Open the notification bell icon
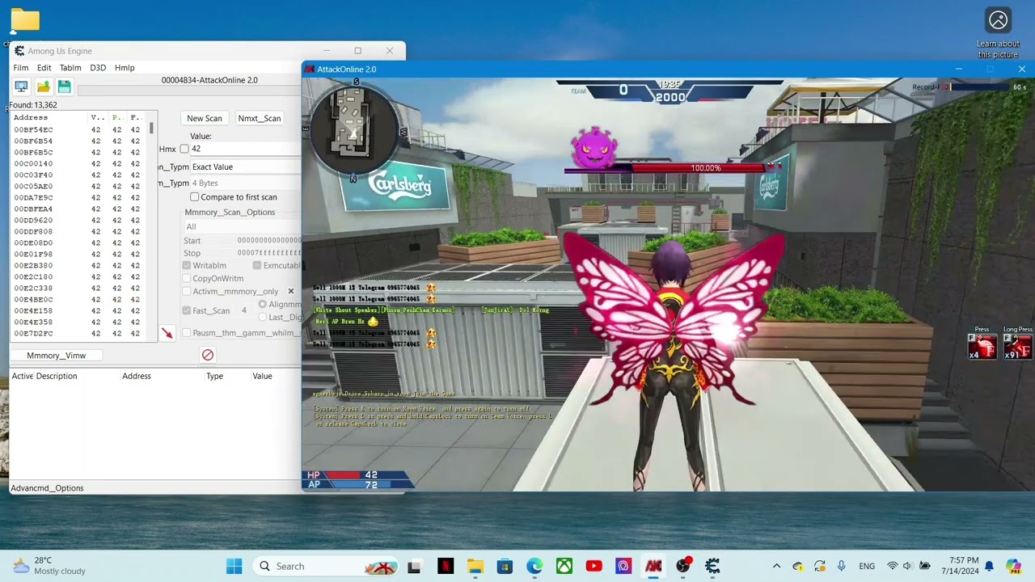1035x582 pixels. click(989, 566)
